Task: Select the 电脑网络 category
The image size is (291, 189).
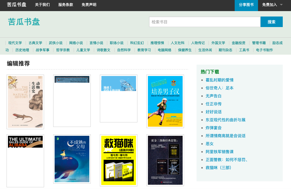Action: pyautogui.click(x=164, y=50)
